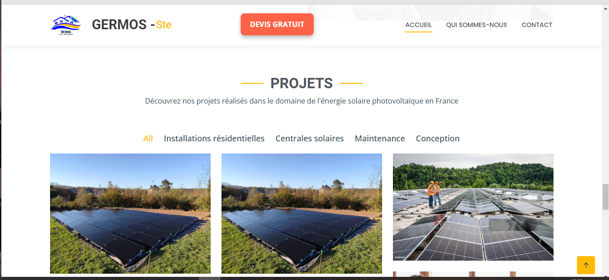Click the PROJETS section heading
Image resolution: width=609 pixels, height=280 pixels.
point(301,83)
